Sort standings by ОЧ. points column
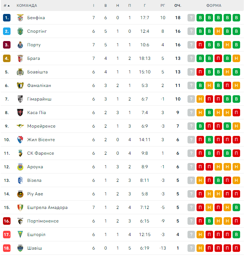The image size is (245, 256). point(178,6)
